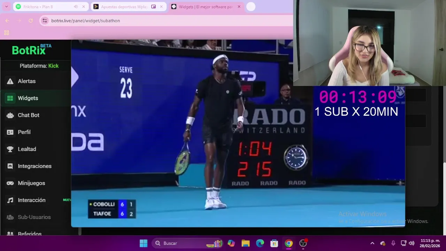Click the Plataforma: Kick label

coord(39,66)
